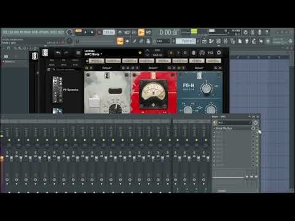This screenshot has width=295, height=221.
Task: Open the plugin picker plug icon
Action: [247, 41]
